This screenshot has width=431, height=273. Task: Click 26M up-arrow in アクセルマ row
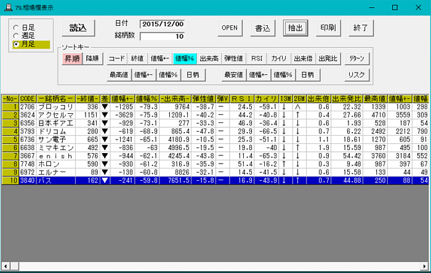click(x=297, y=115)
